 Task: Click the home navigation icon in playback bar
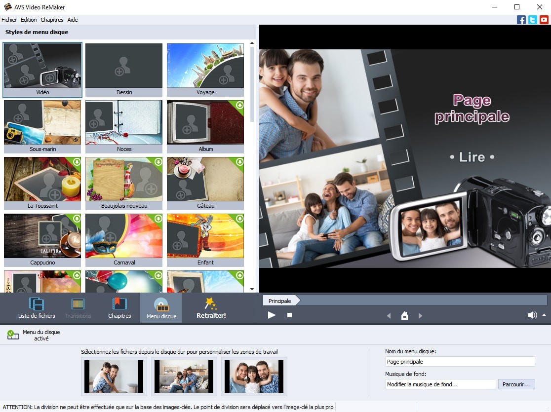pos(404,315)
